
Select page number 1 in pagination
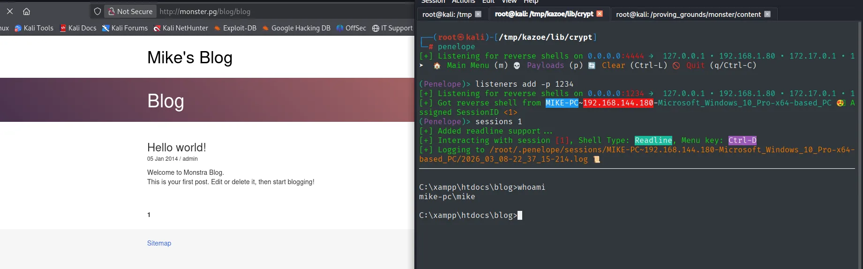149,215
